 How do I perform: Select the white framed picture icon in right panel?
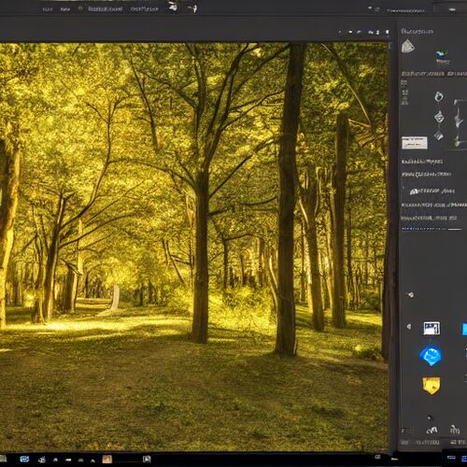click(x=432, y=329)
